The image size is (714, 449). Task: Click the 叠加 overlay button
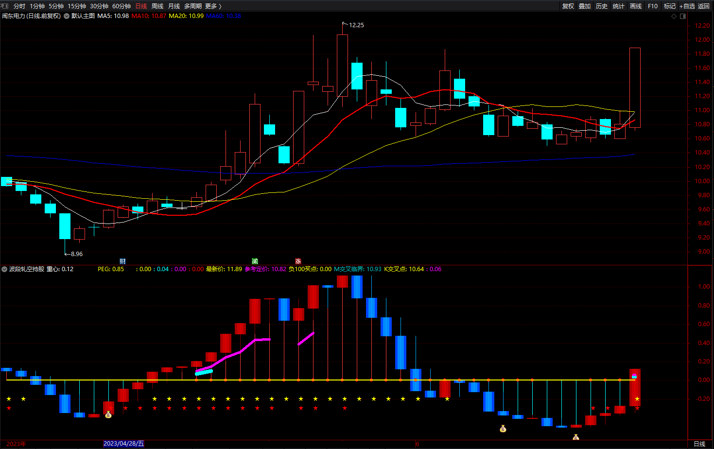click(585, 6)
